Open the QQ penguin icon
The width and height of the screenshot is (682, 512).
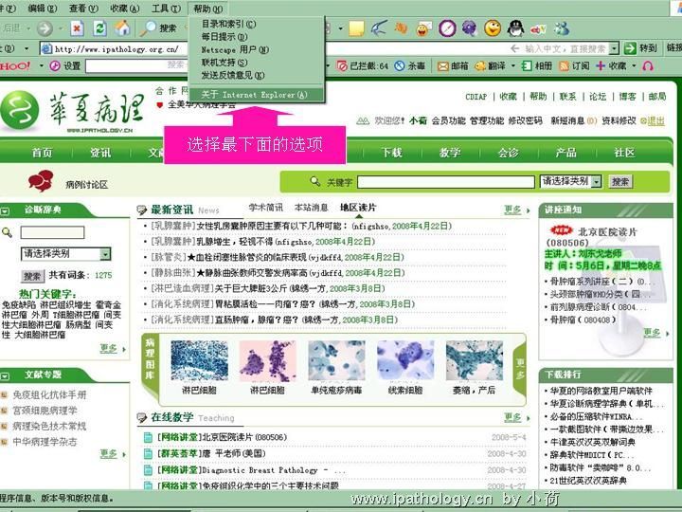pos(515,28)
